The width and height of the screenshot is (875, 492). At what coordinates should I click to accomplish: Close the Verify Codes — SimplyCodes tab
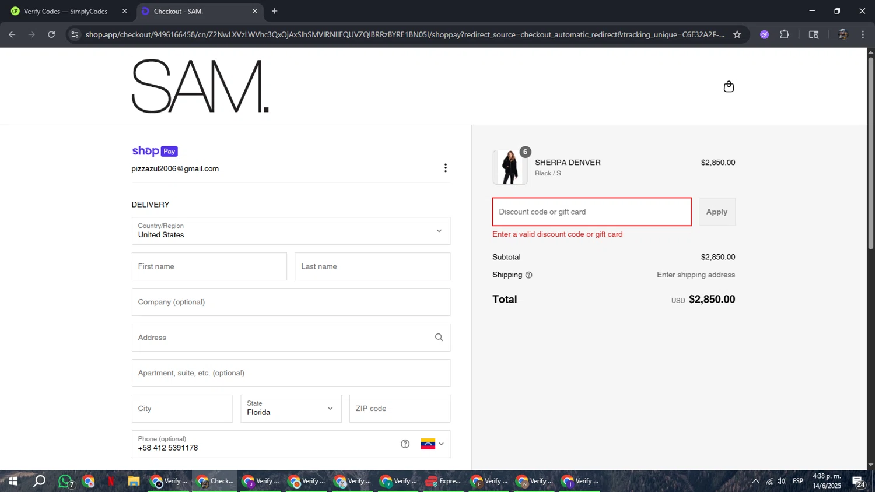[x=124, y=11]
